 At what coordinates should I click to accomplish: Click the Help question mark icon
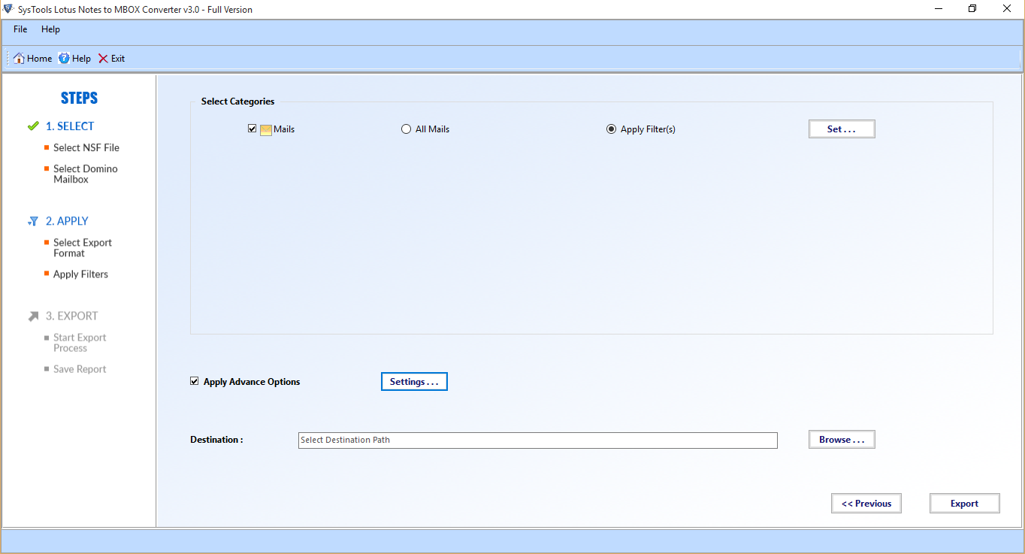click(64, 59)
